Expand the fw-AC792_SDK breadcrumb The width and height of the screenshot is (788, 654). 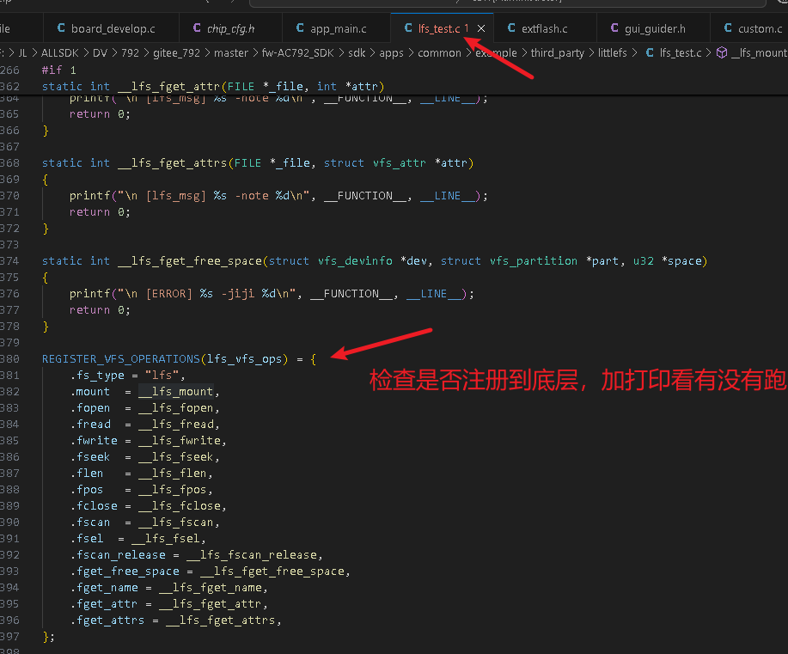[297, 52]
